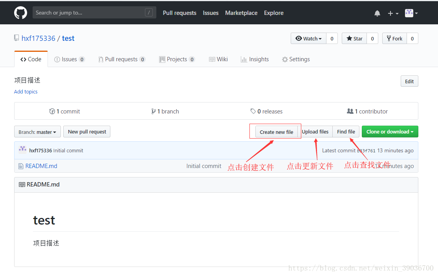Expand the Watch dropdown button
Viewport: 438px width, 276px height.
click(308, 38)
